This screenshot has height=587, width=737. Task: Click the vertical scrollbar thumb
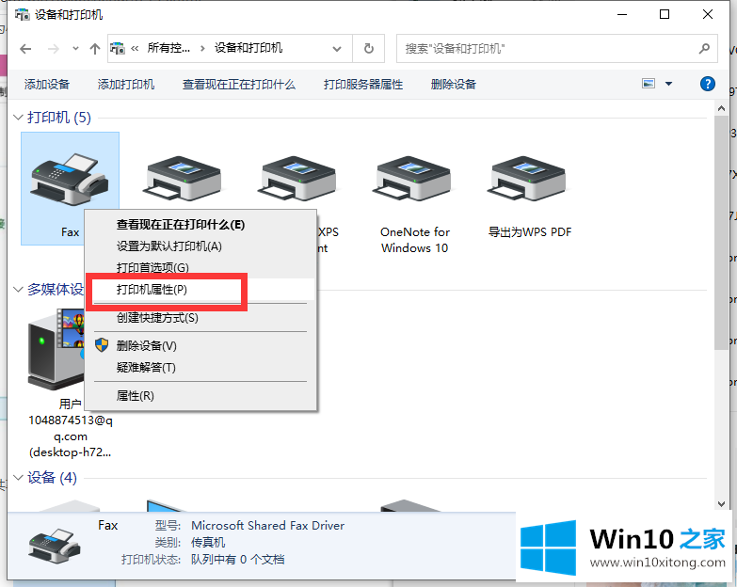coord(721,232)
